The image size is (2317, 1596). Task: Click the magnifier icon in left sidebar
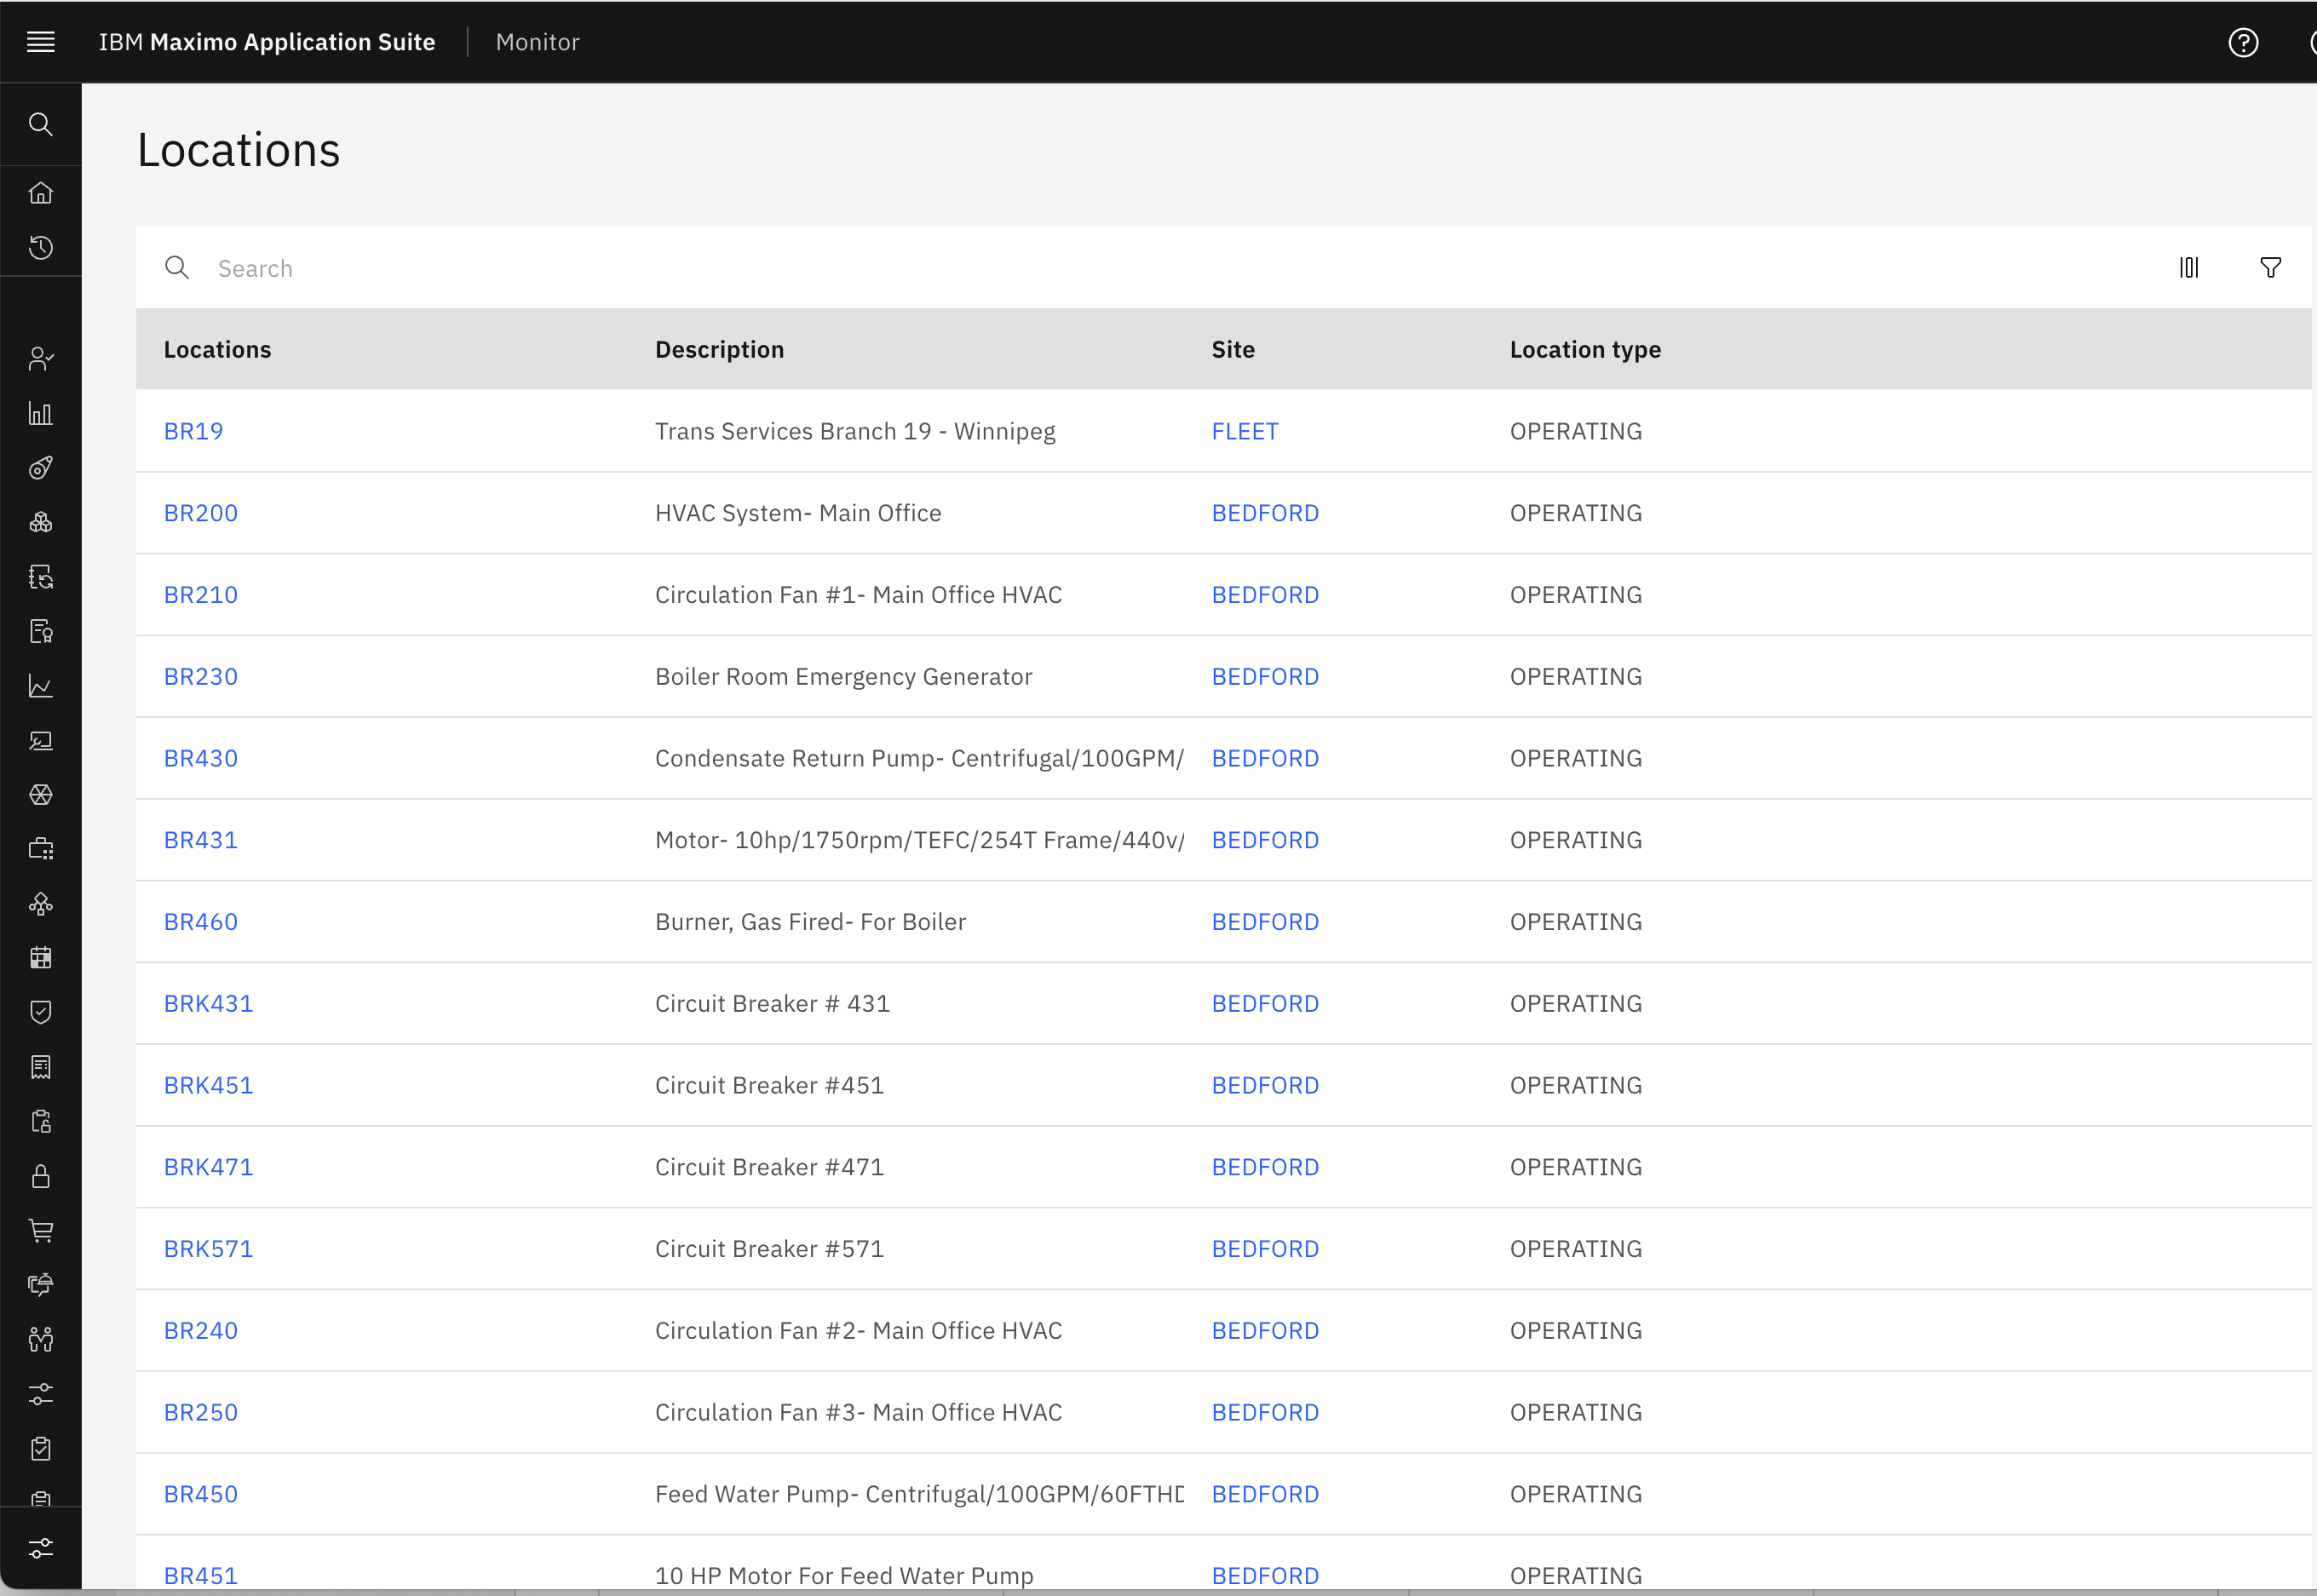tap(41, 124)
